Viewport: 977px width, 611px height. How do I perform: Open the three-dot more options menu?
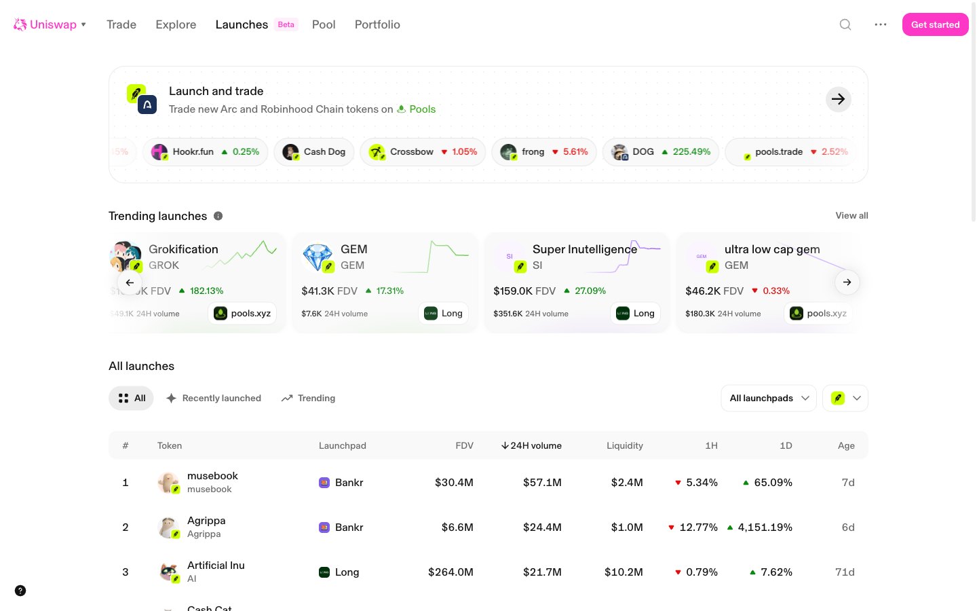point(881,24)
